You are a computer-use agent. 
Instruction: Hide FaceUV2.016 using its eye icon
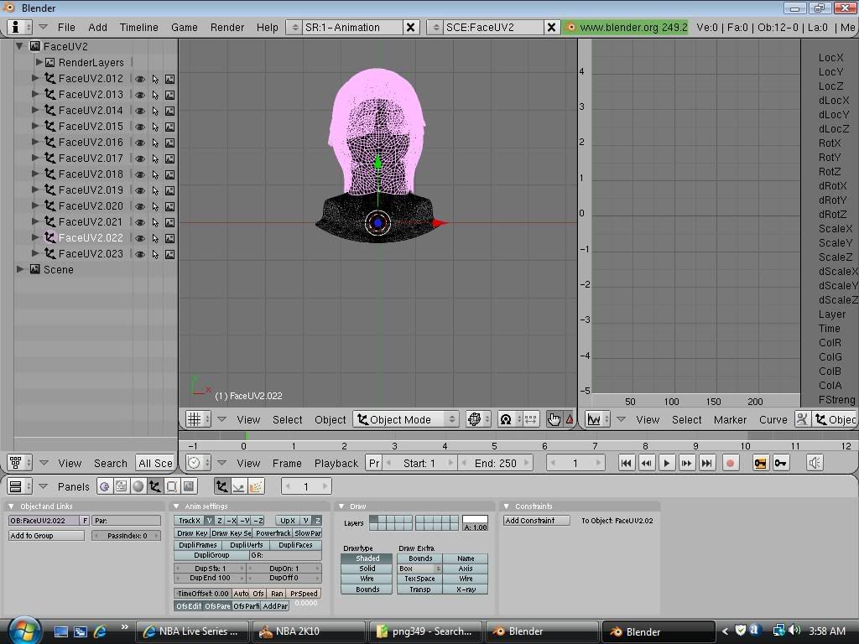[140, 143]
